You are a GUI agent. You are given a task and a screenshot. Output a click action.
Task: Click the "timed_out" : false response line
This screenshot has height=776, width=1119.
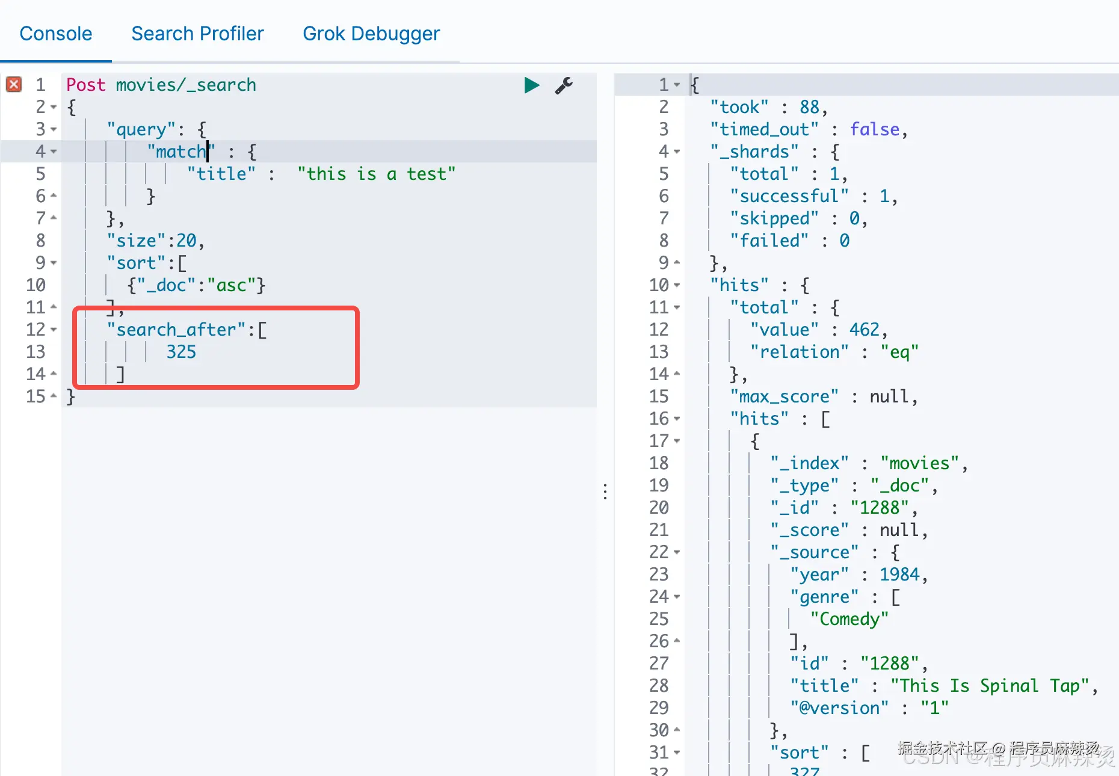[809, 129]
